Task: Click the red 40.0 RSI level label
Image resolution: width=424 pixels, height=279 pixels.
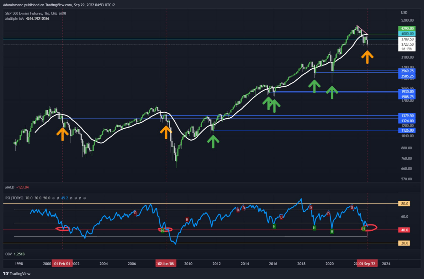Action: pyautogui.click(x=404, y=230)
